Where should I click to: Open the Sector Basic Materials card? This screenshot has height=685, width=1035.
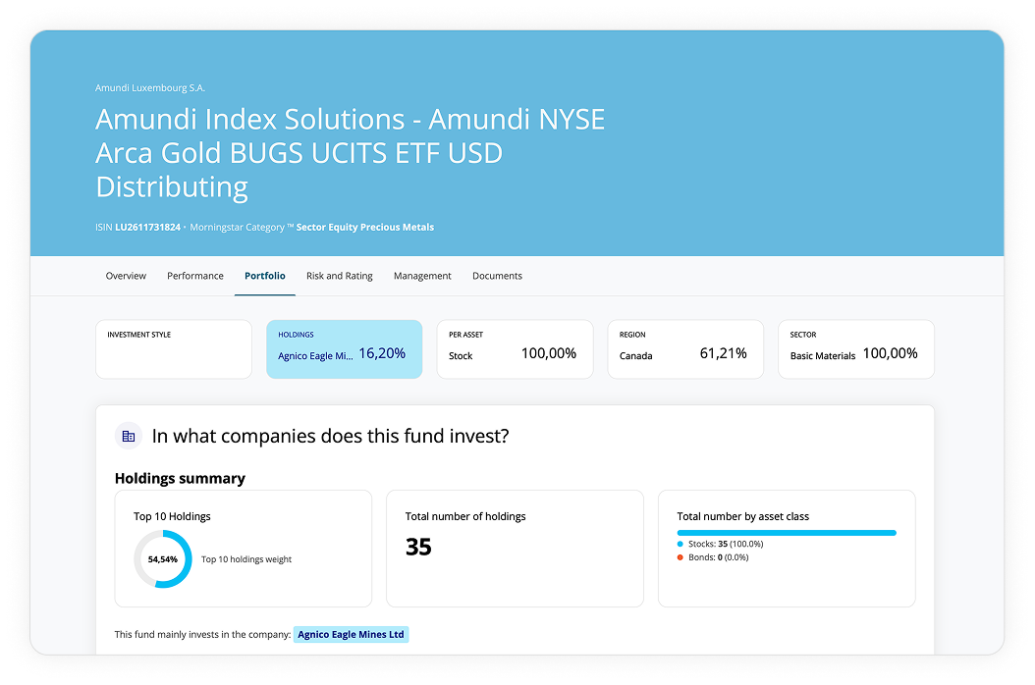855,349
